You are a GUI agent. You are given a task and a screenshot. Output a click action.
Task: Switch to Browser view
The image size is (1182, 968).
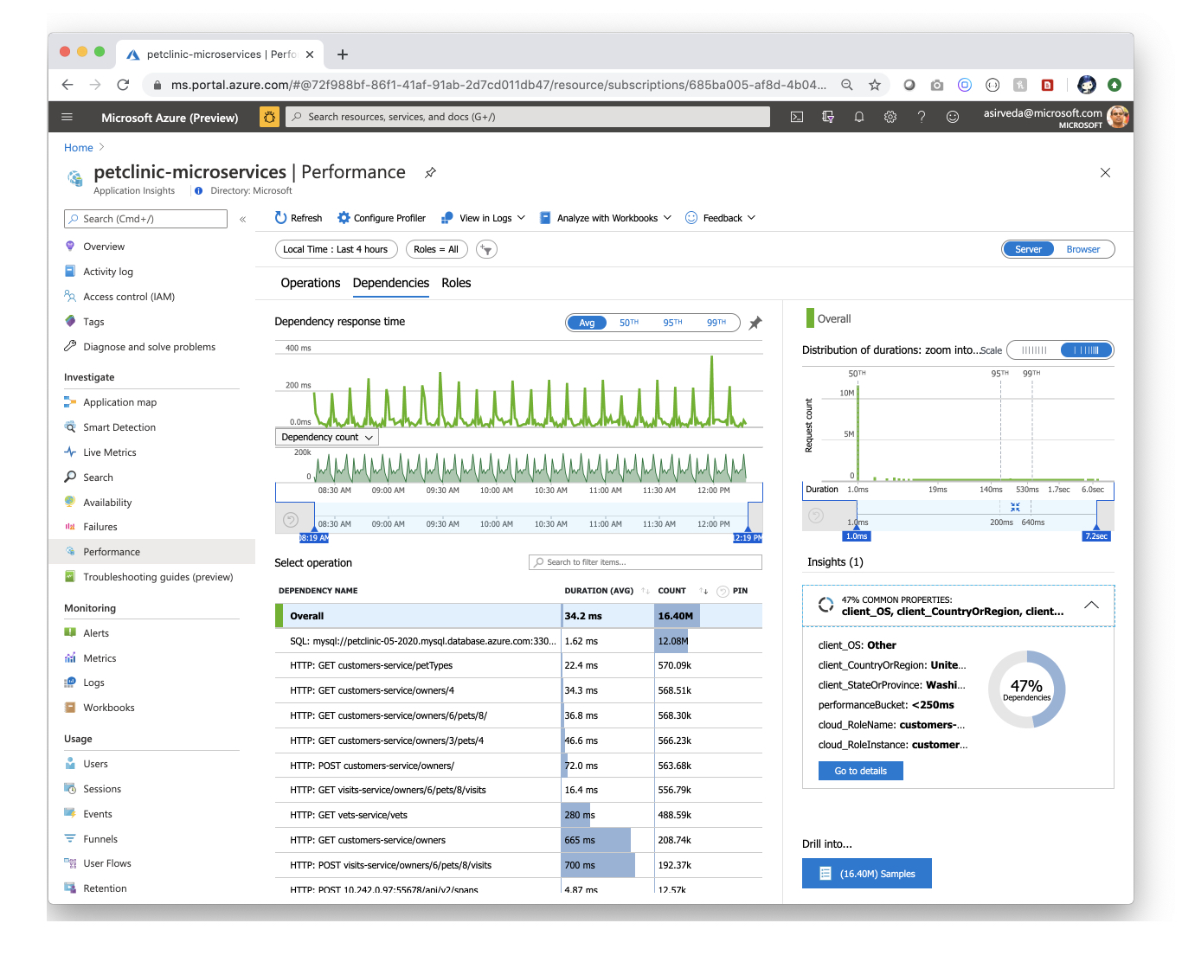point(1083,249)
